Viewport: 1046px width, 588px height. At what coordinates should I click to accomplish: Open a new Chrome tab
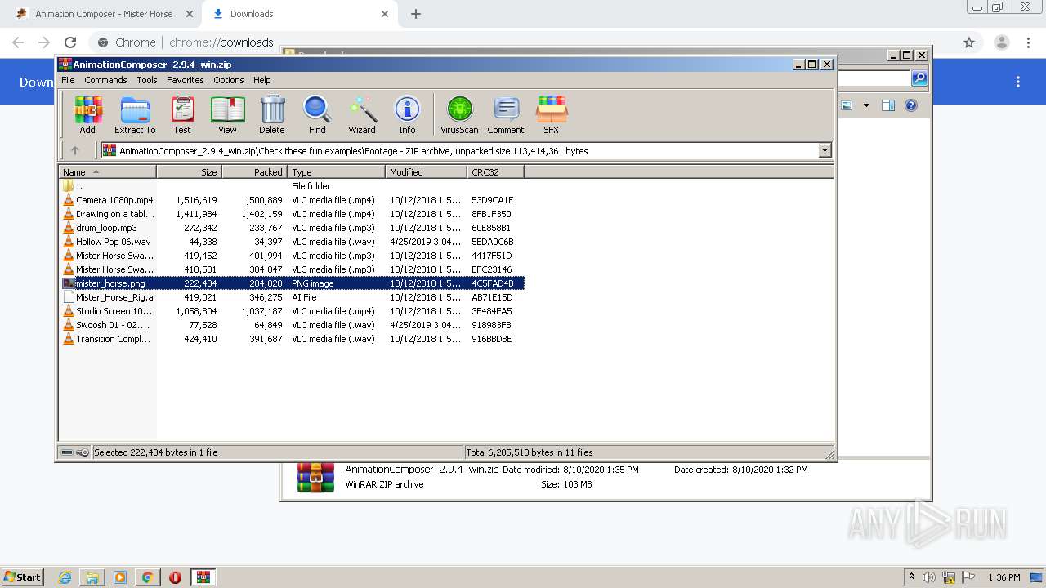(416, 14)
